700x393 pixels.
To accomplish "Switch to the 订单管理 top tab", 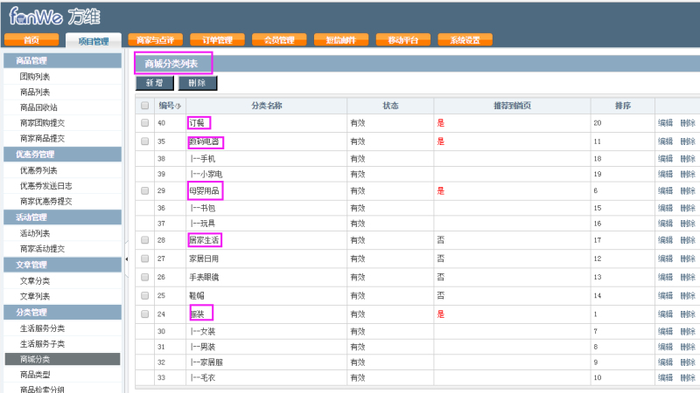I will (x=217, y=40).
